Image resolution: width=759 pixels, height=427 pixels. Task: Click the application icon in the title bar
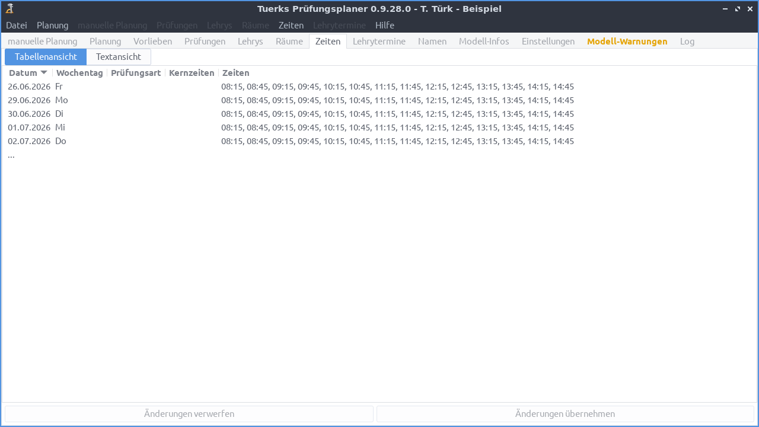(9, 8)
